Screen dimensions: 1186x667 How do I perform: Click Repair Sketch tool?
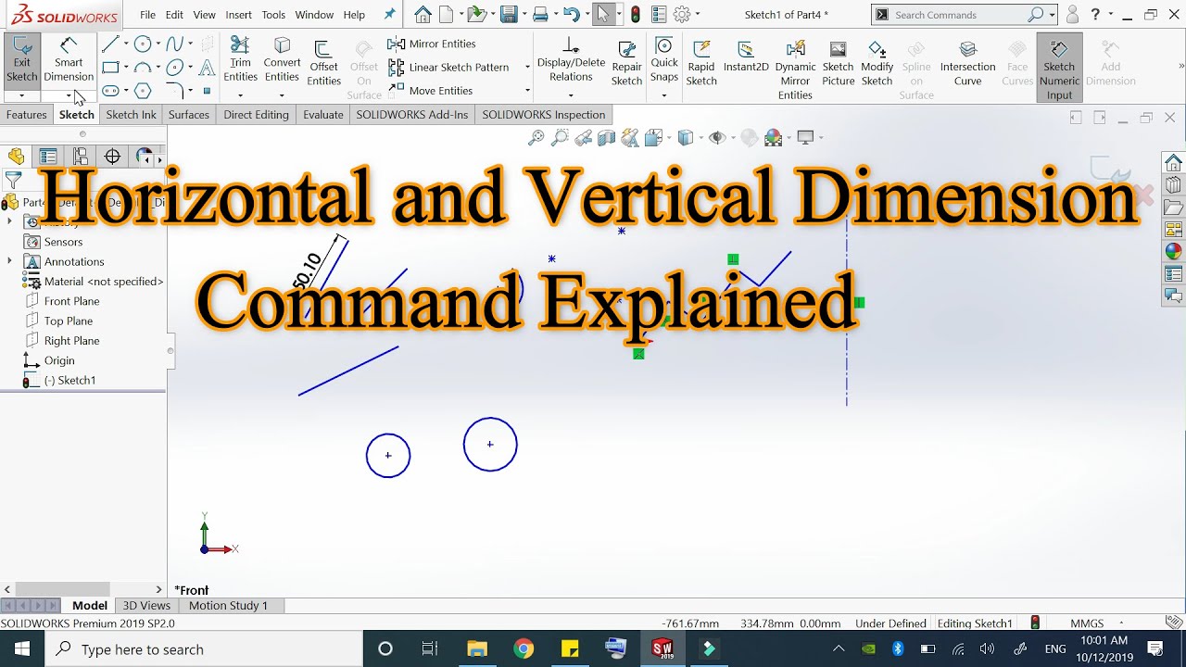[626, 63]
